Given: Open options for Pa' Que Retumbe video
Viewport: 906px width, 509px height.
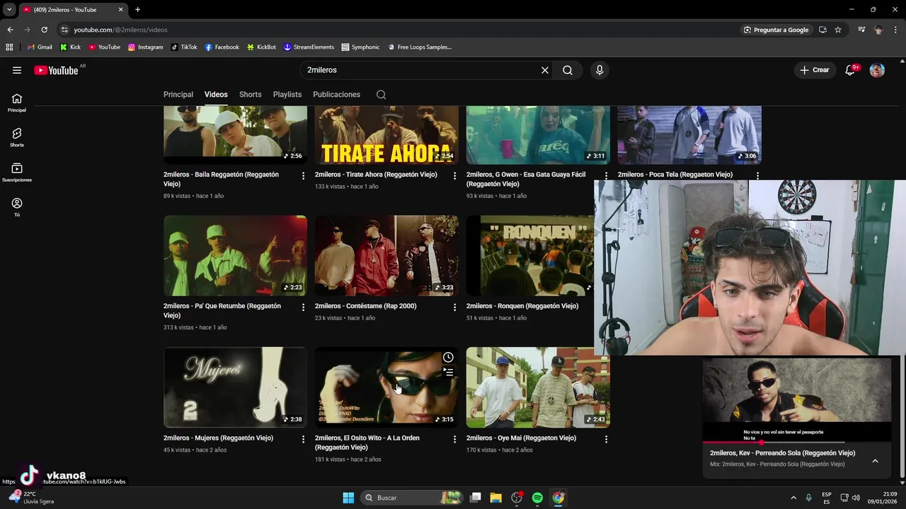Looking at the screenshot, I should 303,307.
